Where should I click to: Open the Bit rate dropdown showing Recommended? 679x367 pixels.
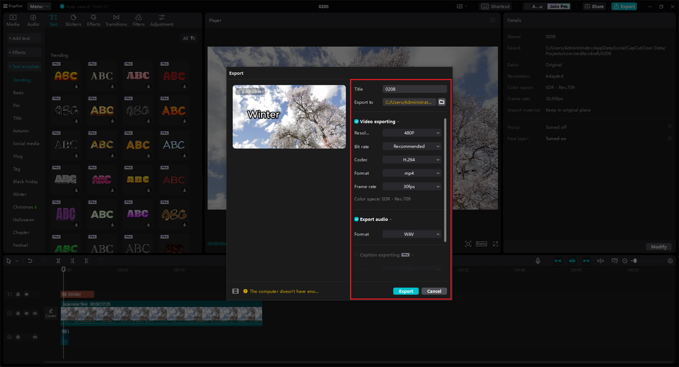pos(412,146)
